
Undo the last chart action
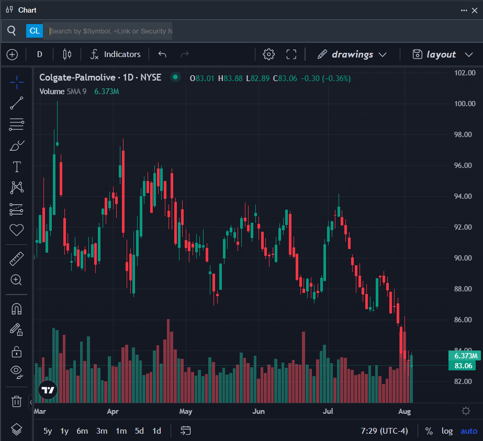pos(162,54)
